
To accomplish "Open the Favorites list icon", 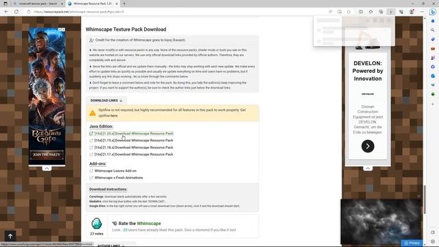I will click(370, 12).
